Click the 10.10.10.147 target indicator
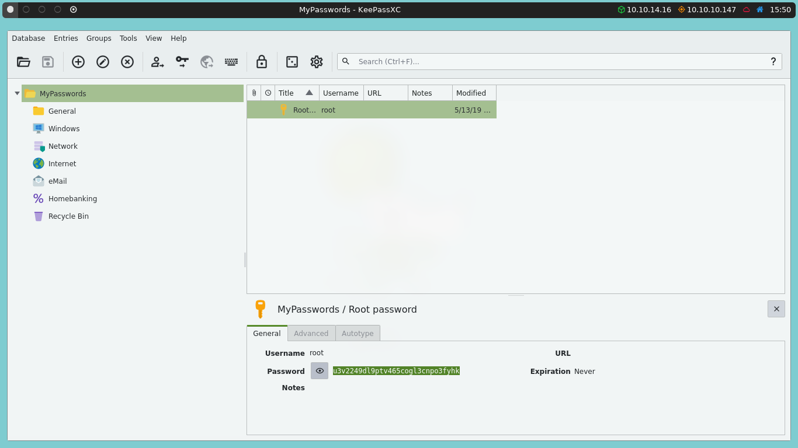 [x=707, y=9]
